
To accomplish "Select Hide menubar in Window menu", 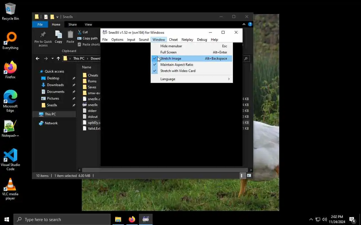I will click(191, 46).
